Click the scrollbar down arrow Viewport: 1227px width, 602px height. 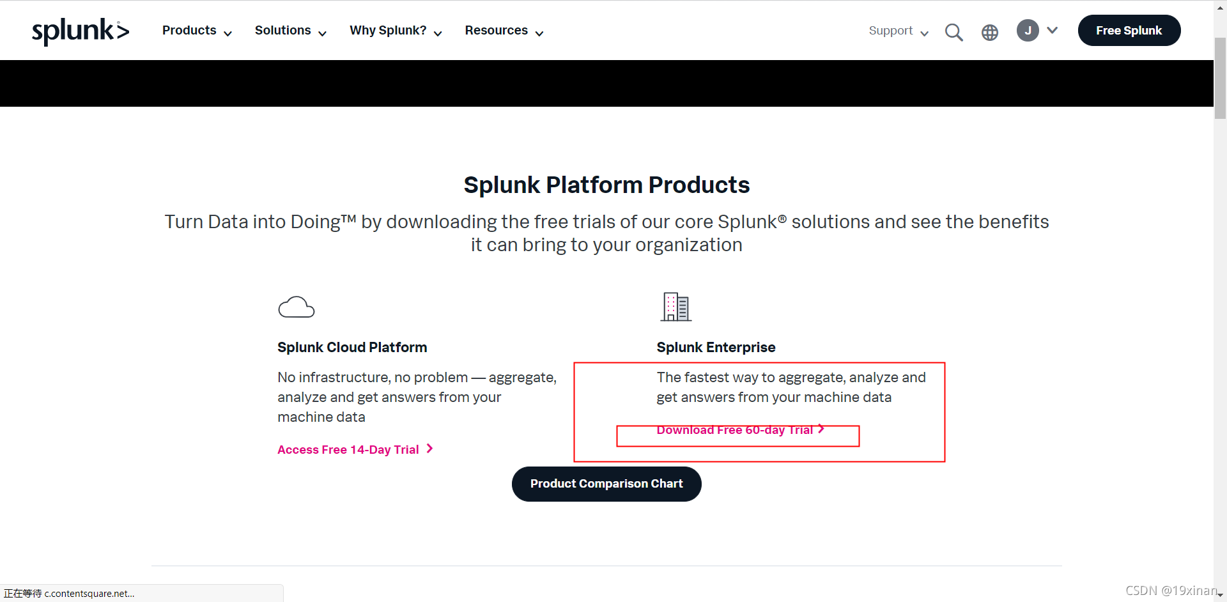click(1220, 596)
